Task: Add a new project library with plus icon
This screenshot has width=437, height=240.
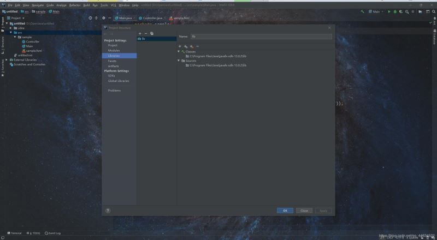Action: (140, 33)
